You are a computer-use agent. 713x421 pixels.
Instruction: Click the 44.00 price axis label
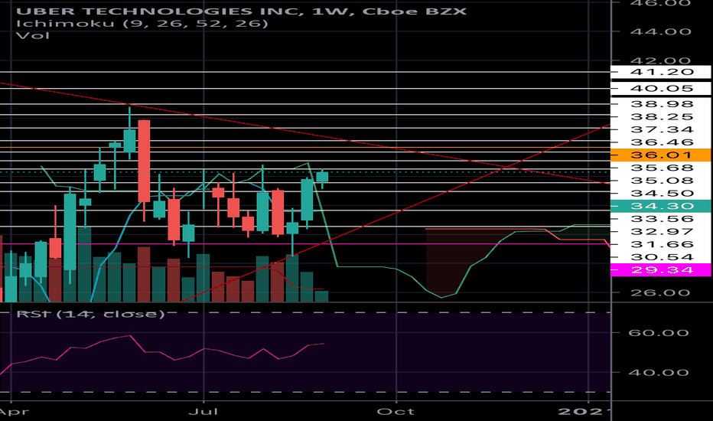(x=660, y=31)
